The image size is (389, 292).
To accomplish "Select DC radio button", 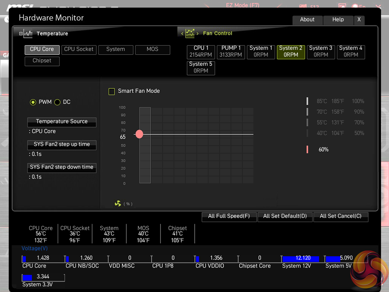I will coord(57,102).
